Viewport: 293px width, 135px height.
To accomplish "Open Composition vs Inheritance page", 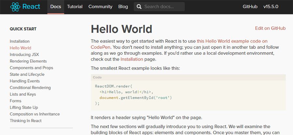I will [x=35, y=114].
